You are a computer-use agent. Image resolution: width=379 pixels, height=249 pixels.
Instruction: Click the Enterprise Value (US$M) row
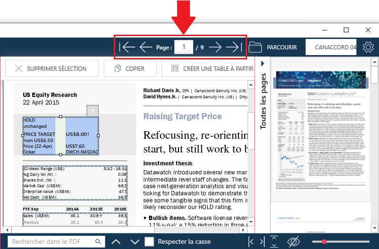[x=75, y=192]
